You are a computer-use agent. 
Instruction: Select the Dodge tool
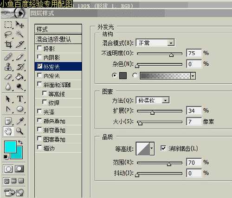click(x=20, y=87)
